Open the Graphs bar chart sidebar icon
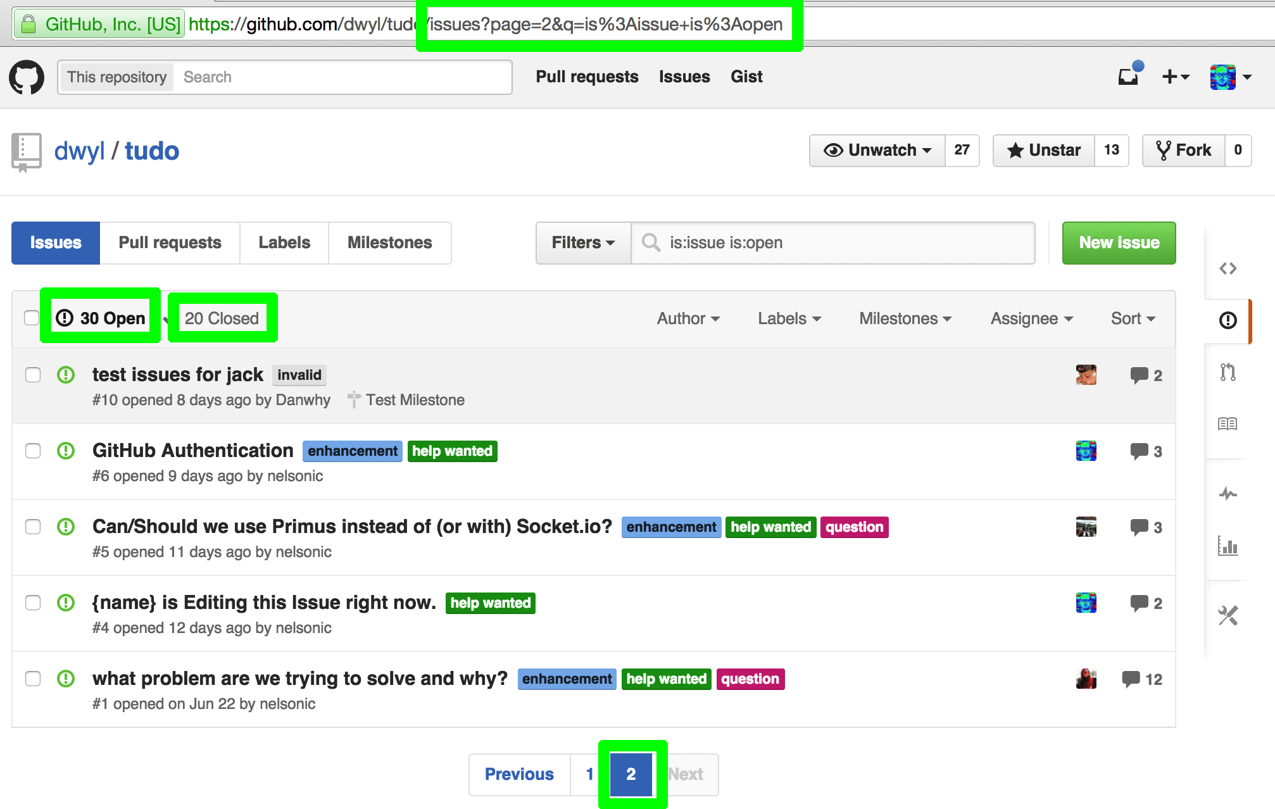 pos(1228,545)
